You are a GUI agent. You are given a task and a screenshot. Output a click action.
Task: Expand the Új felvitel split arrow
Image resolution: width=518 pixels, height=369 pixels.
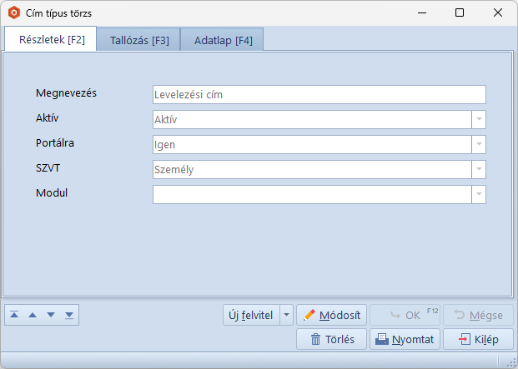pos(286,315)
